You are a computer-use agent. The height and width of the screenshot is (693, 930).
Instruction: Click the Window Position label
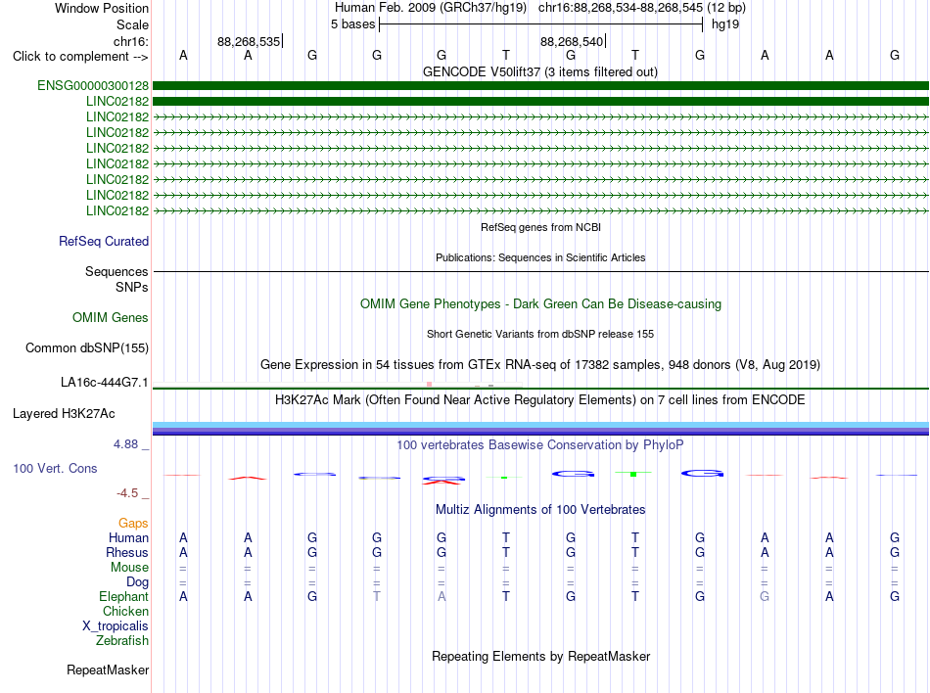pyautogui.click(x=102, y=8)
